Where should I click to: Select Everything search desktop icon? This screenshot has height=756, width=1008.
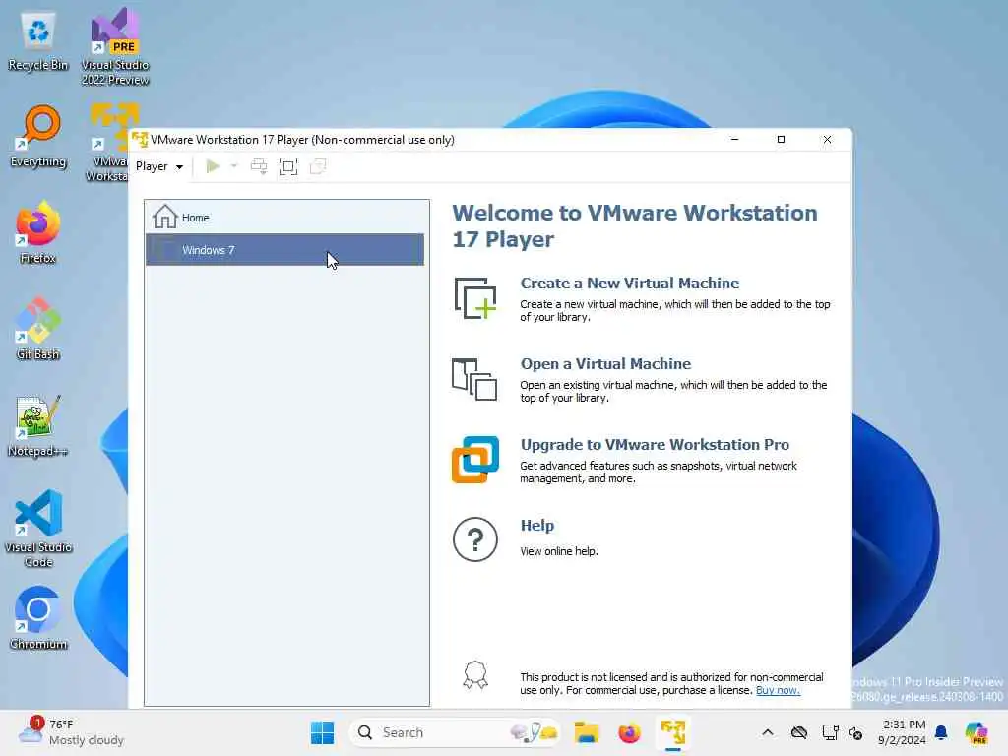[38, 137]
